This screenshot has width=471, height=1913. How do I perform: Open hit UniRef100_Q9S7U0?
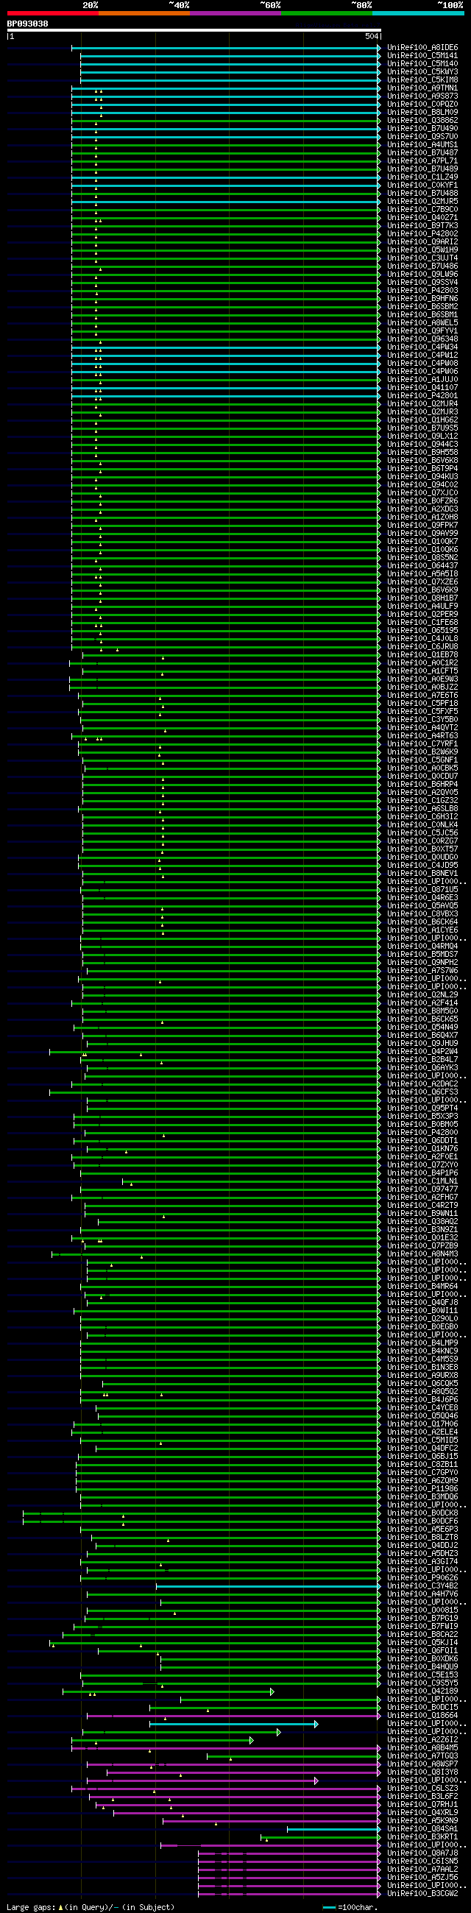point(422,137)
